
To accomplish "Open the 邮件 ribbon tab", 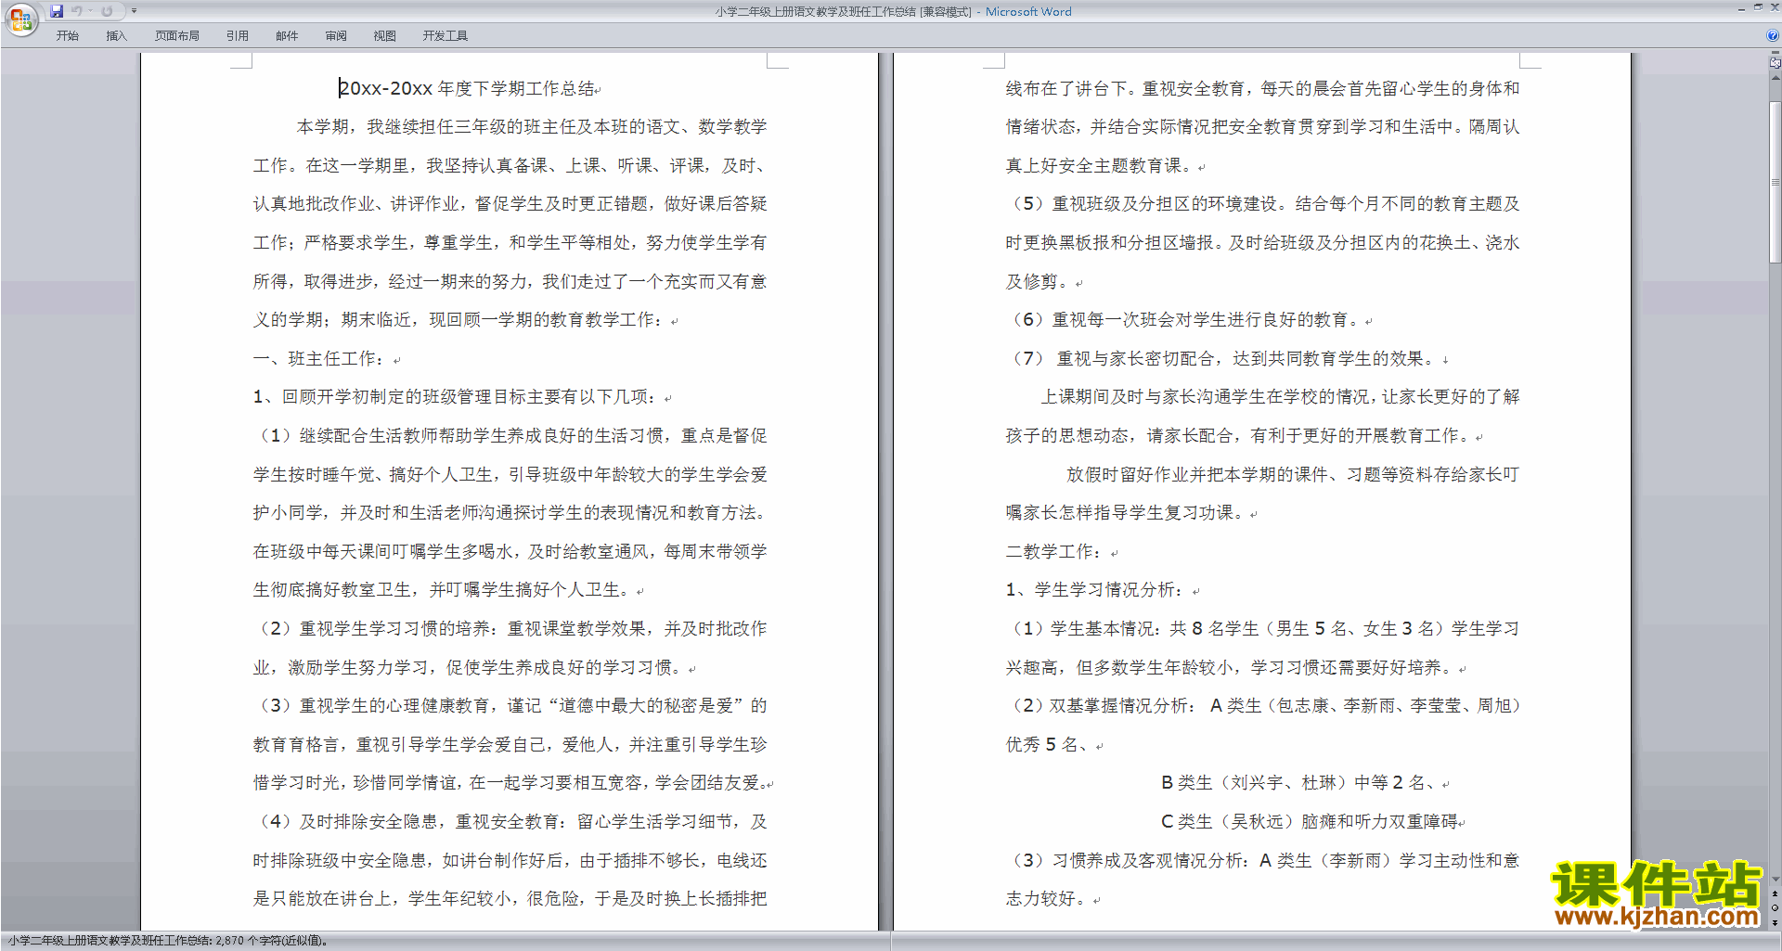I will pos(287,36).
